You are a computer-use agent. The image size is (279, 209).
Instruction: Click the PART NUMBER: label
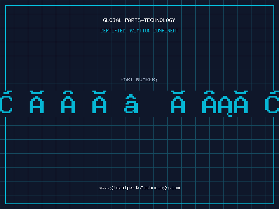pos(139,79)
